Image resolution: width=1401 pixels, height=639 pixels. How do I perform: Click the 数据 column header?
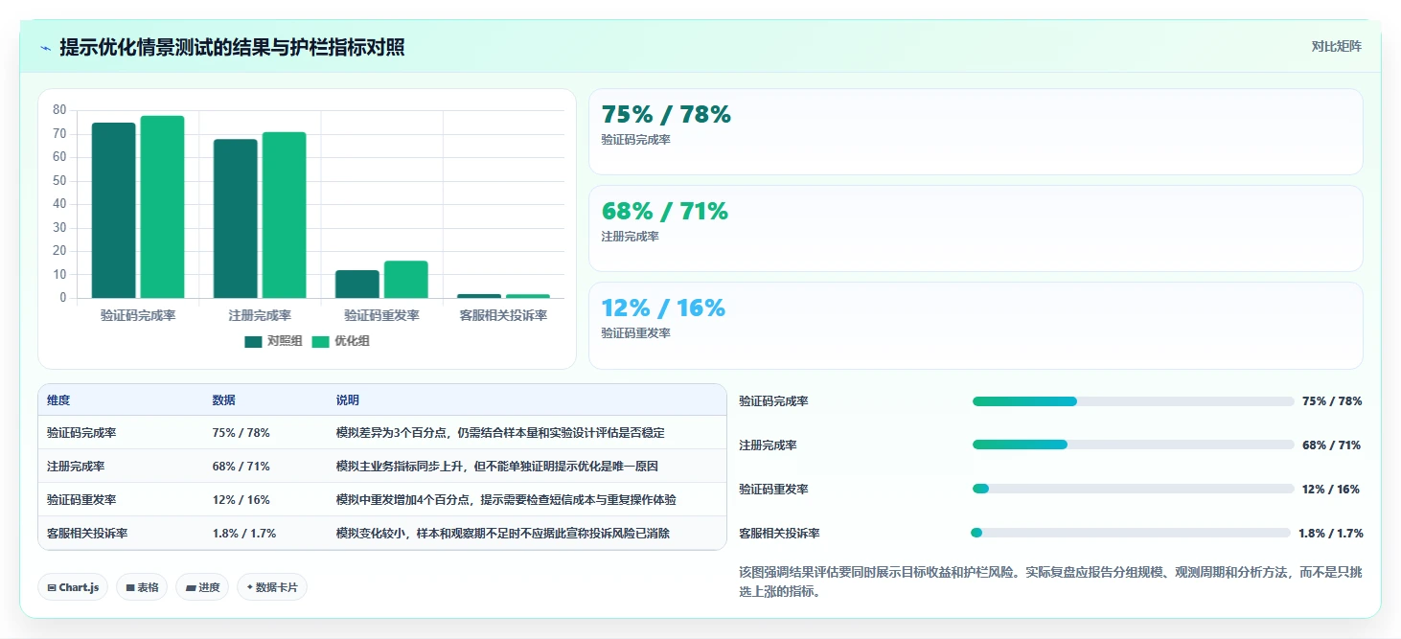(223, 400)
